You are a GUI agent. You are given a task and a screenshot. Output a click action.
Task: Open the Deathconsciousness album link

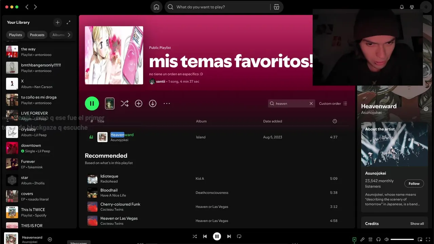tap(212, 192)
